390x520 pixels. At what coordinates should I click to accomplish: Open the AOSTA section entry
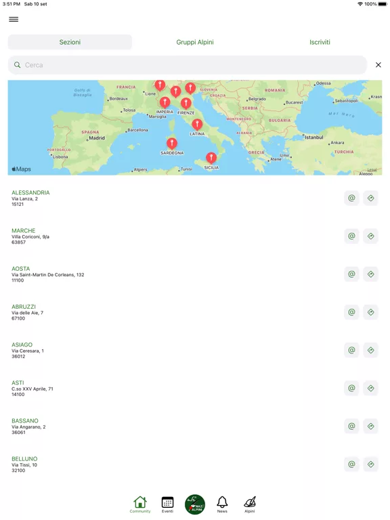[x=195, y=274]
